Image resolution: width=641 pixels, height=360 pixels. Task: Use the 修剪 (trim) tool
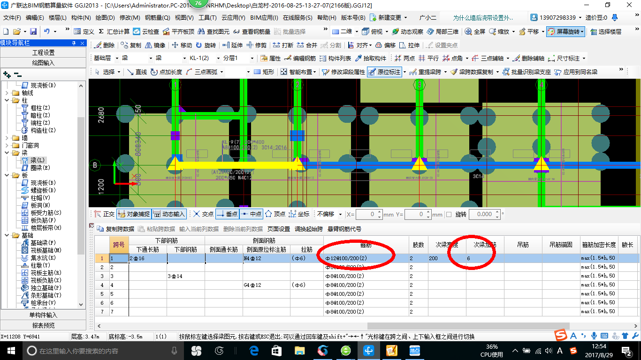click(257, 45)
